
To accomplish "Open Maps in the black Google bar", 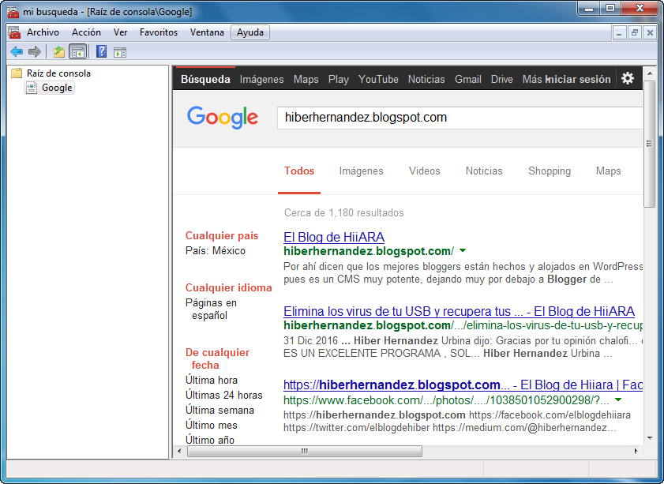I will coord(306,79).
